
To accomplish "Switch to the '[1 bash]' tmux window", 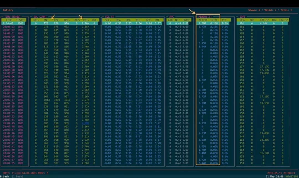I will 17,176.
